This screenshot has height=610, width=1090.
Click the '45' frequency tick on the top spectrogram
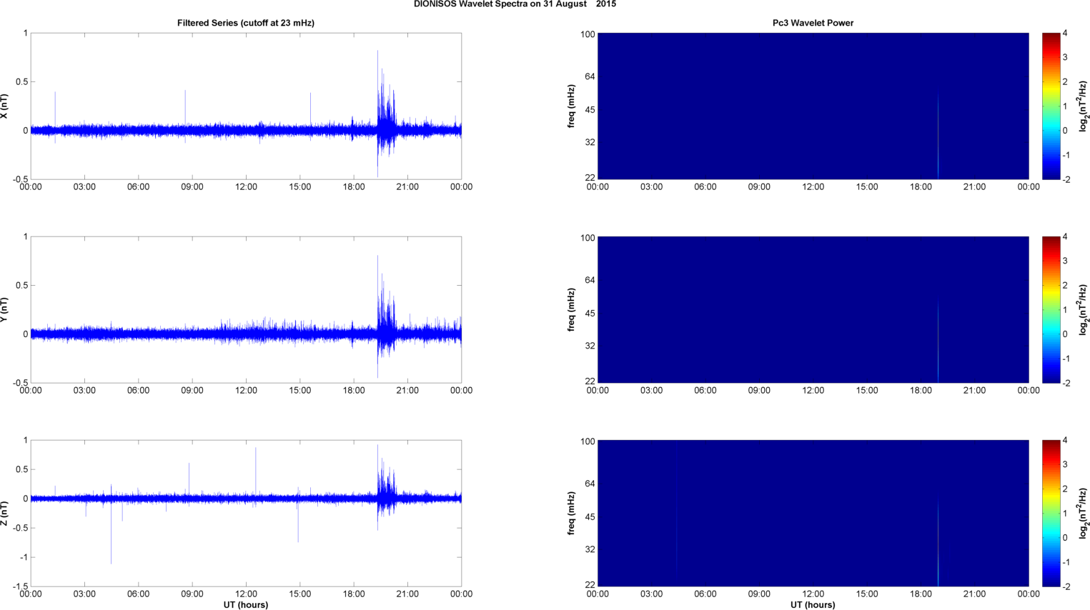coord(590,109)
